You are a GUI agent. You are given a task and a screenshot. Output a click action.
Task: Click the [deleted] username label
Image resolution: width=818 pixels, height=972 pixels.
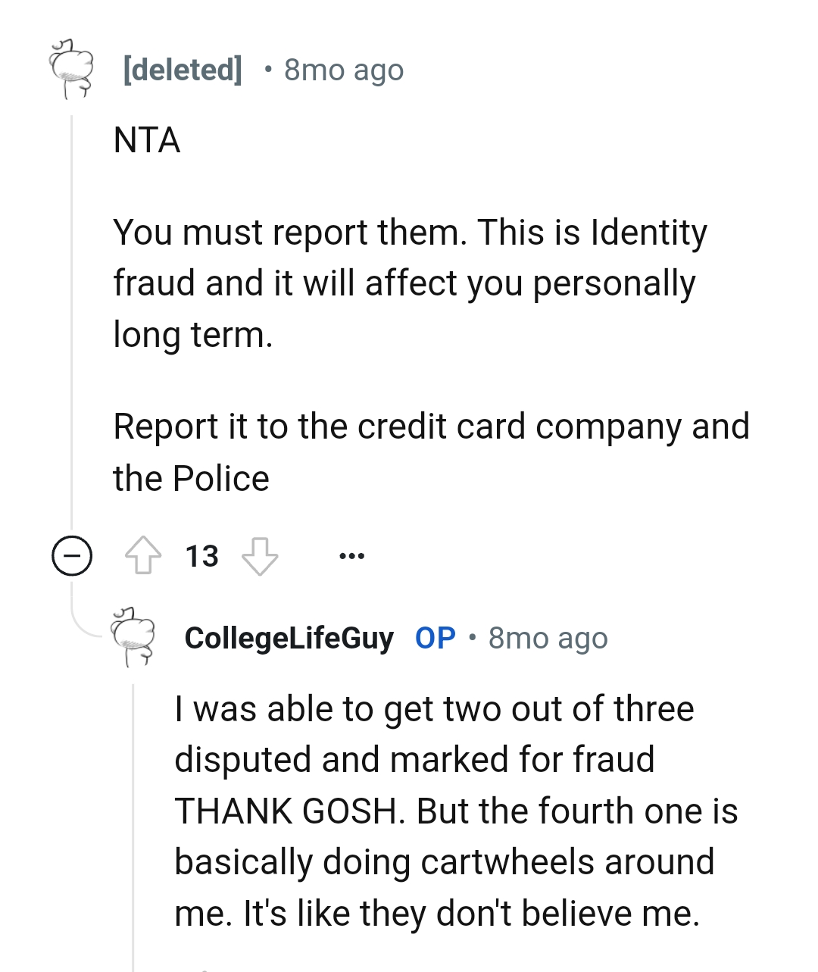181,70
